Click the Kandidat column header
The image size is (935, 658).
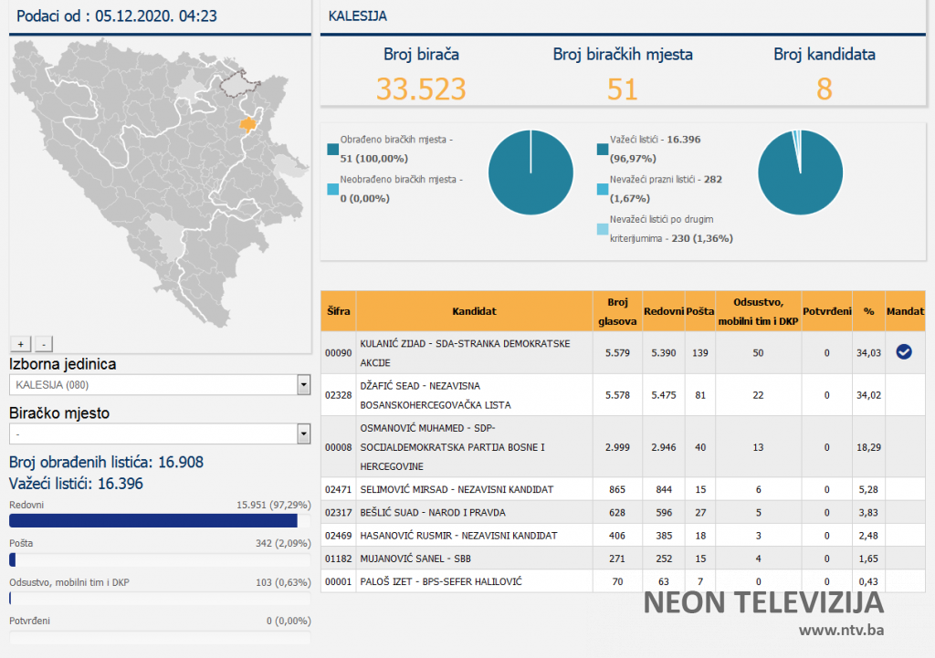click(474, 311)
